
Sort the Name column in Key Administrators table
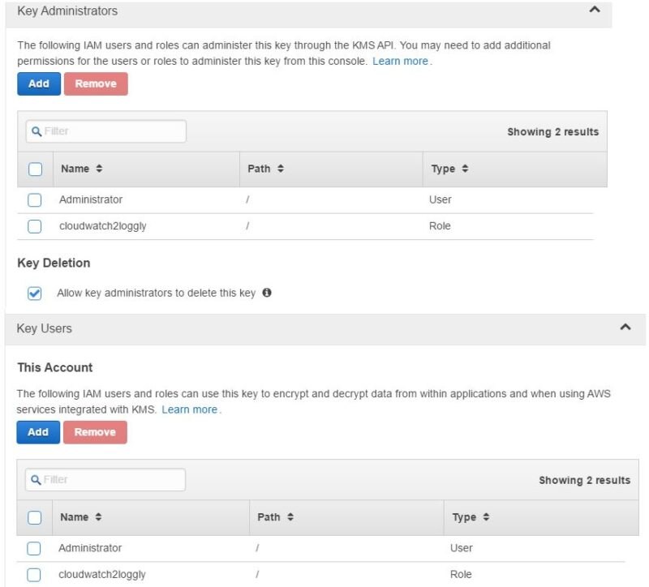click(97, 169)
